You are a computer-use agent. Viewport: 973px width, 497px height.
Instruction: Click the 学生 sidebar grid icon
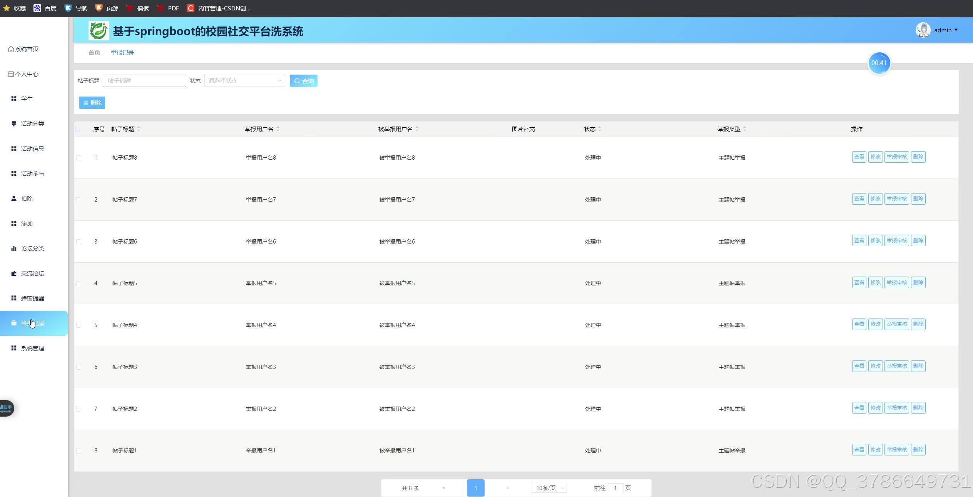point(14,99)
